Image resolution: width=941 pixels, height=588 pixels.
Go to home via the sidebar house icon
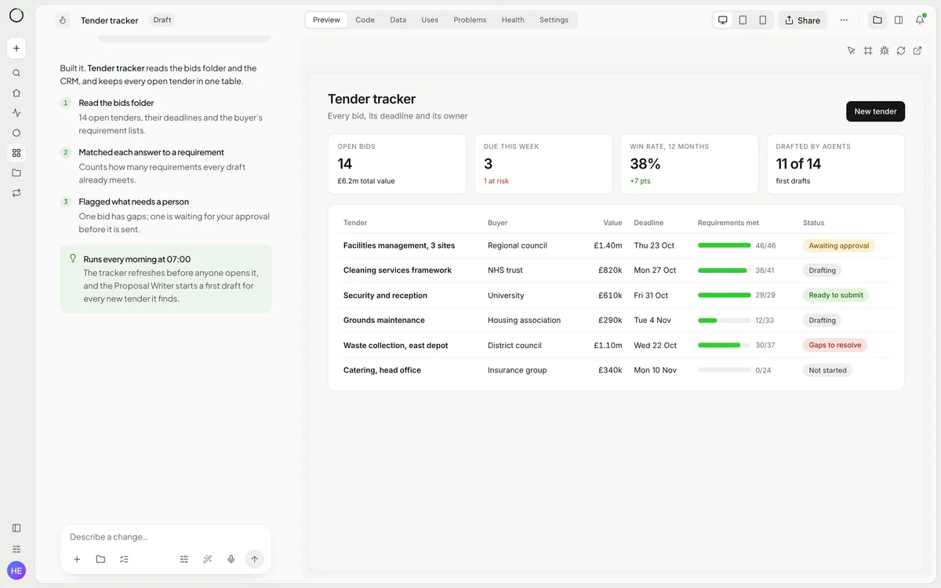click(x=16, y=93)
